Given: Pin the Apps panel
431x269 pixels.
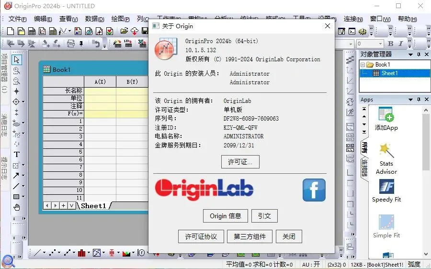Looking at the screenshot, I should click(x=419, y=100).
